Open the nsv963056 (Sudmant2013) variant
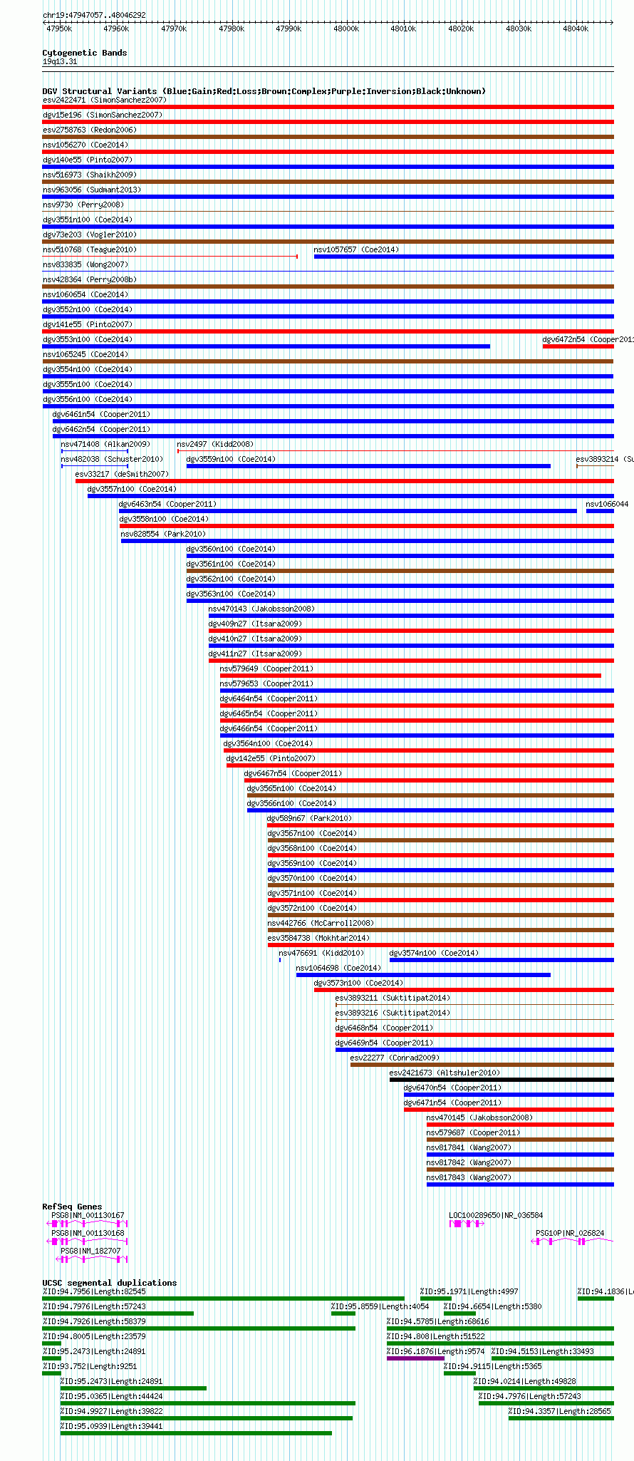The width and height of the screenshot is (634, 1461). coord(92,190)
